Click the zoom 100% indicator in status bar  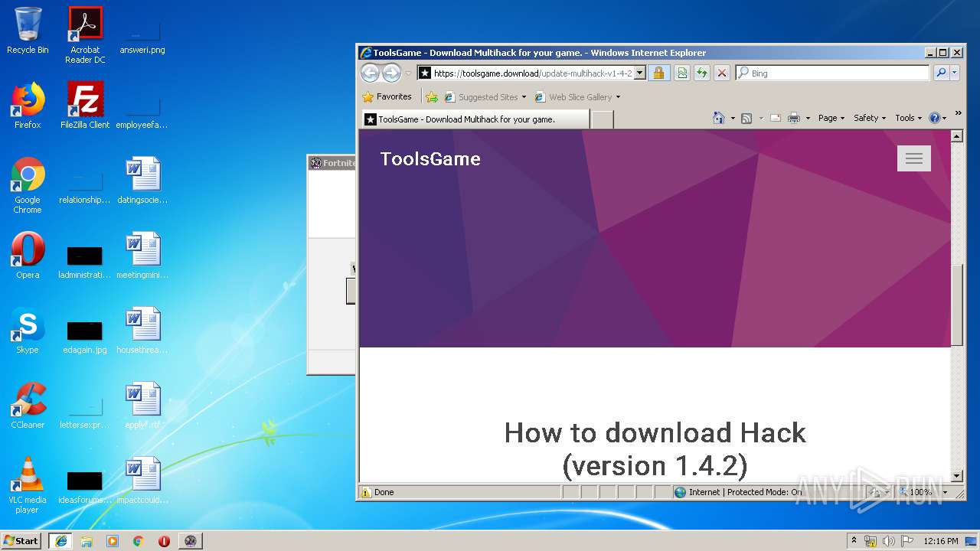[x=916, y=492]
